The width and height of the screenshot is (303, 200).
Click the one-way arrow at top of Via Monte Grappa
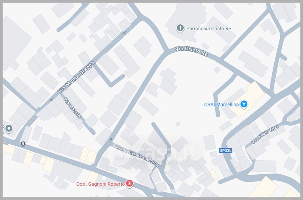click(x=125, y=32)
